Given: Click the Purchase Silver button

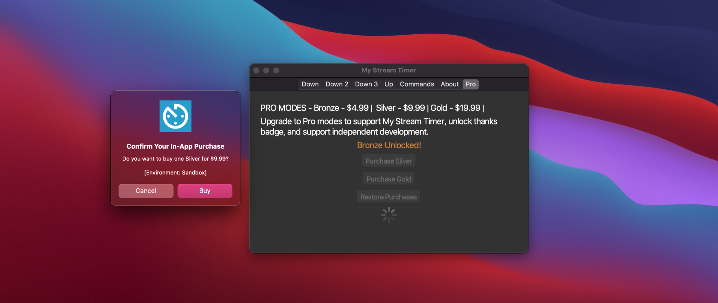Looking at the screenshot, I should tap(389, 161).
